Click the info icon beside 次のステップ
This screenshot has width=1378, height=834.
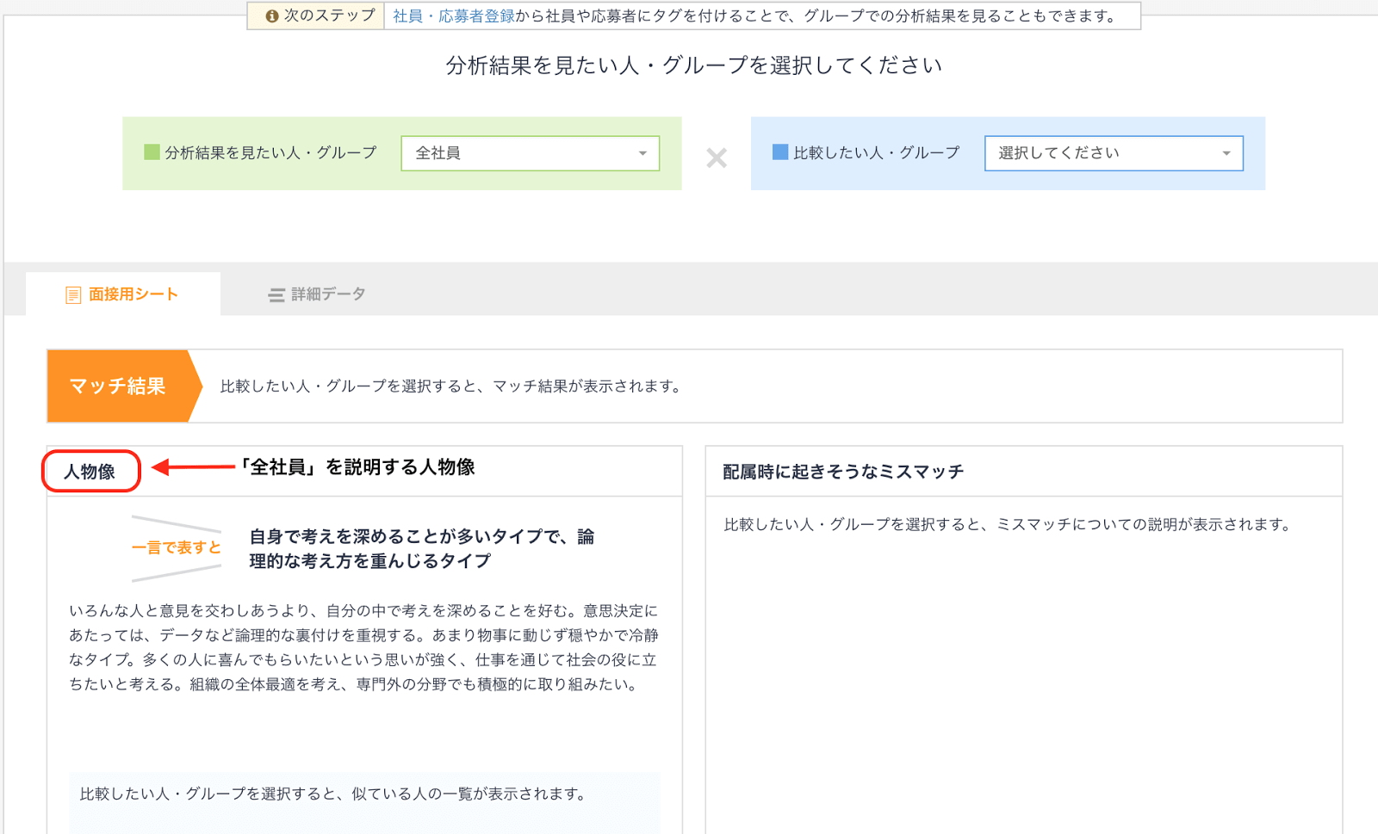click(271, 16)
